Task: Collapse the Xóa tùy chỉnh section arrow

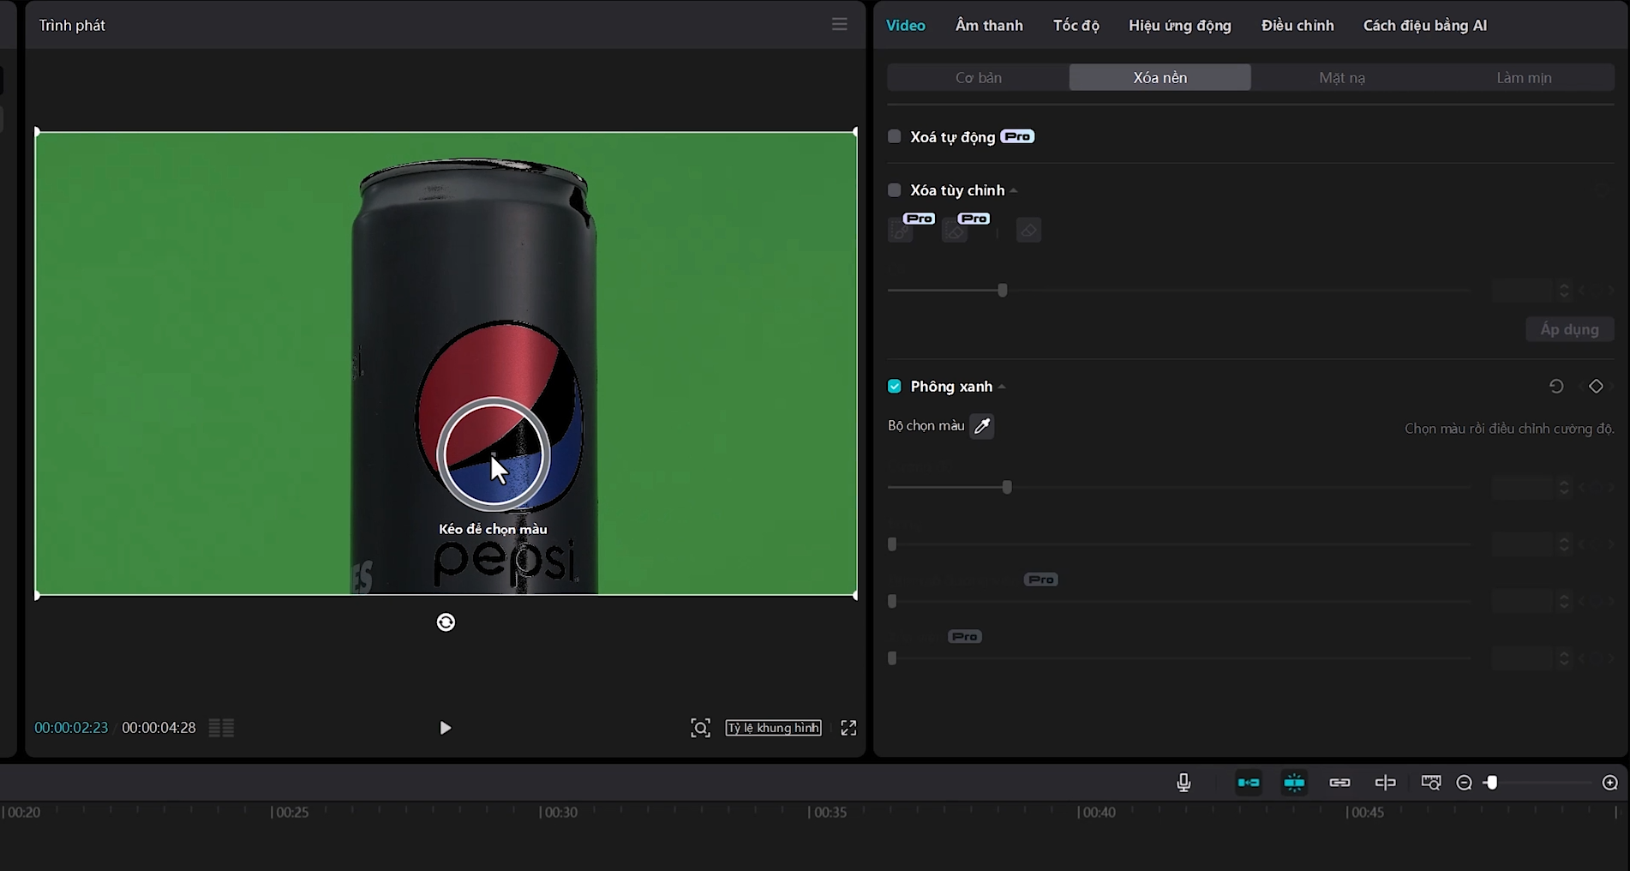Action: pyautogui.click(x=1014, y=191)
